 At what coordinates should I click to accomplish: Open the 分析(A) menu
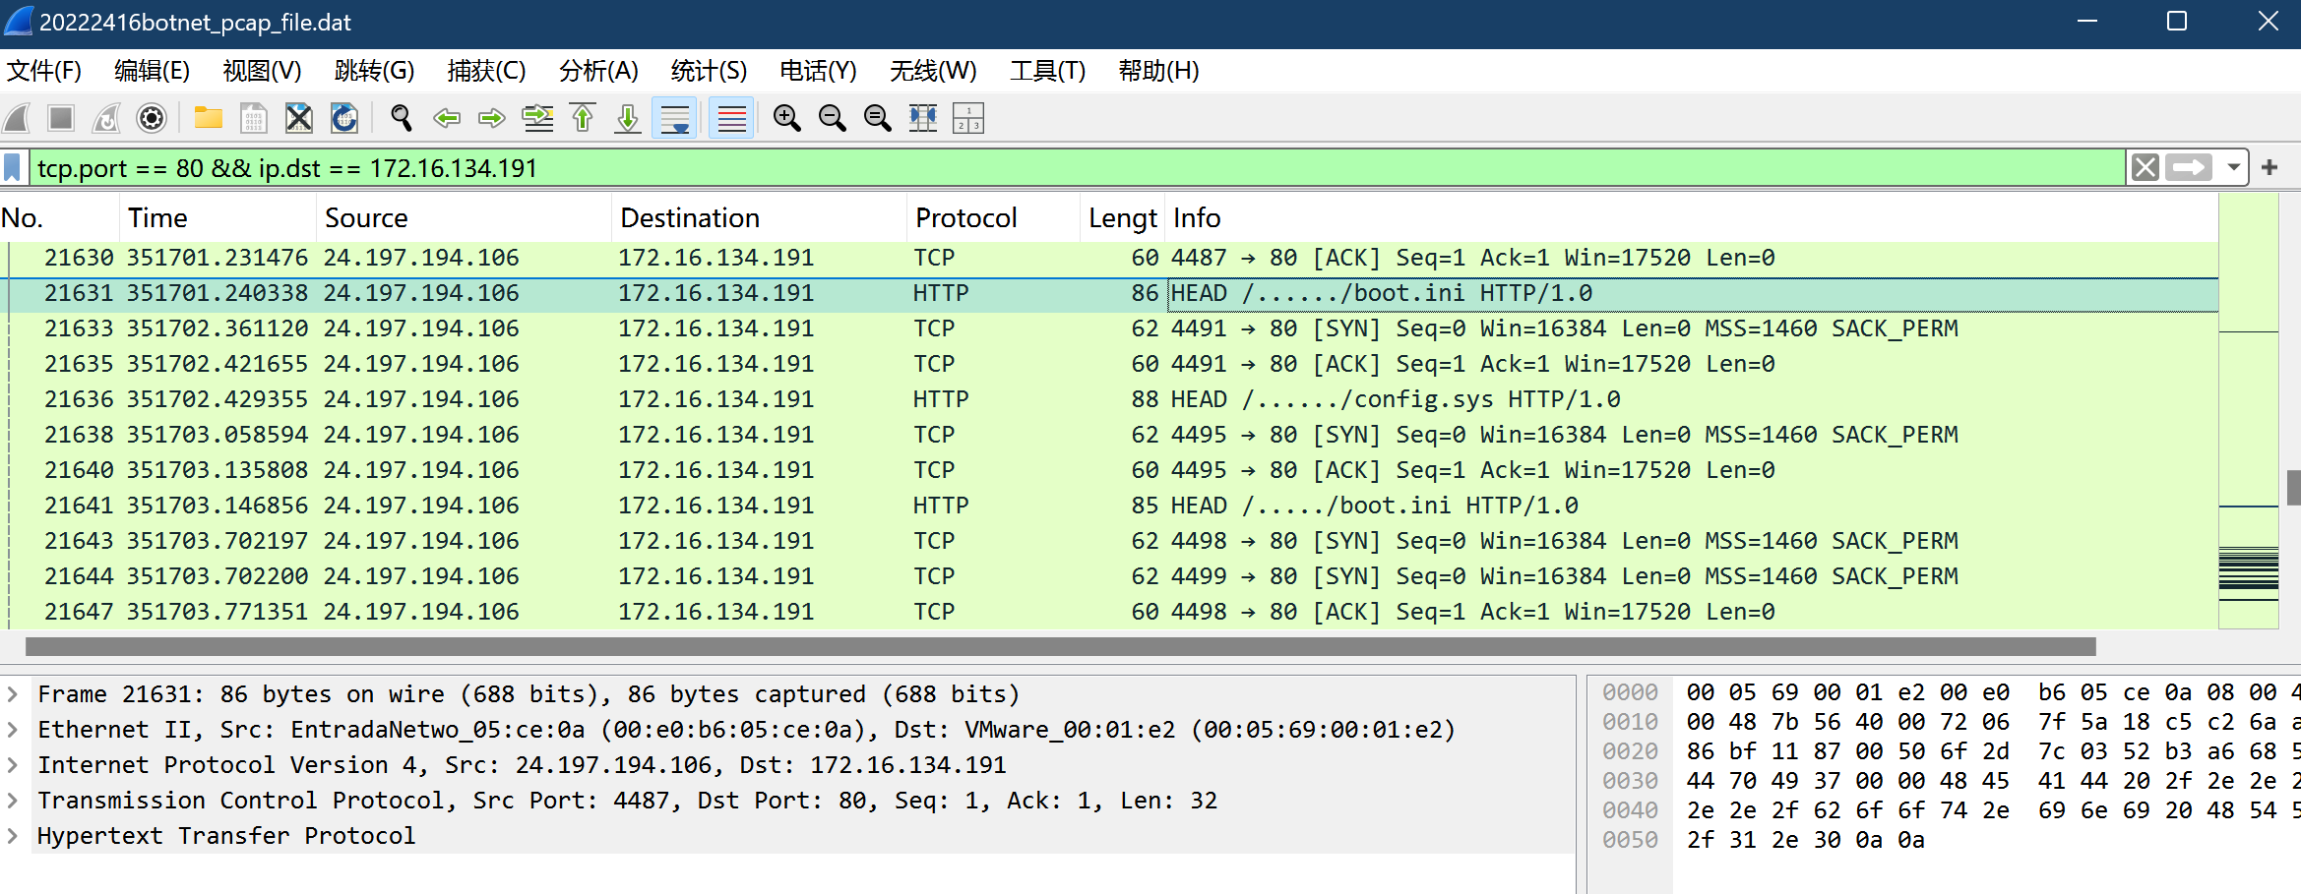tap(598, 71)
